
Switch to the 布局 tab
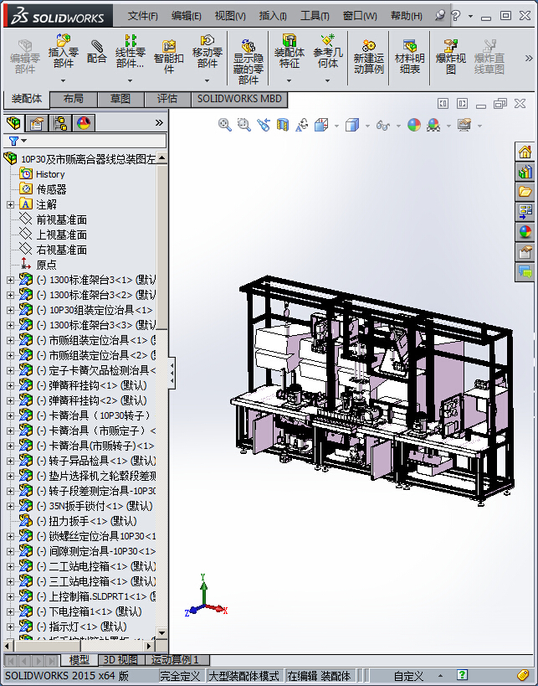tap(74, 99)
